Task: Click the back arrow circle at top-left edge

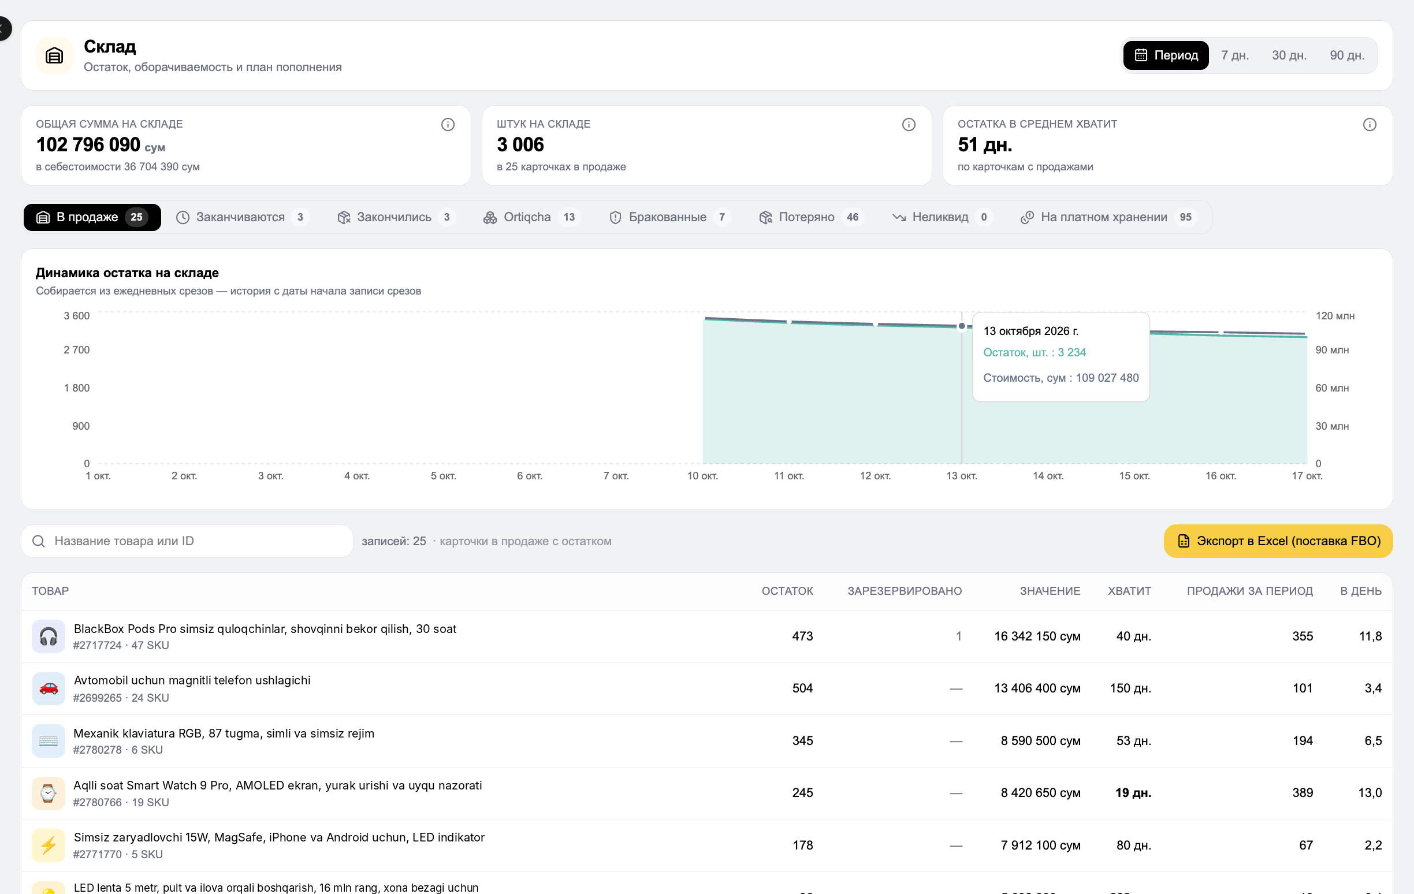Action: (x=3, y=28)
